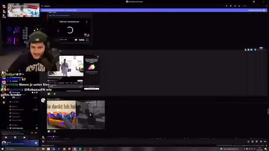Expand the star image with corner icon
269x151 pixels.
[98, 57]
